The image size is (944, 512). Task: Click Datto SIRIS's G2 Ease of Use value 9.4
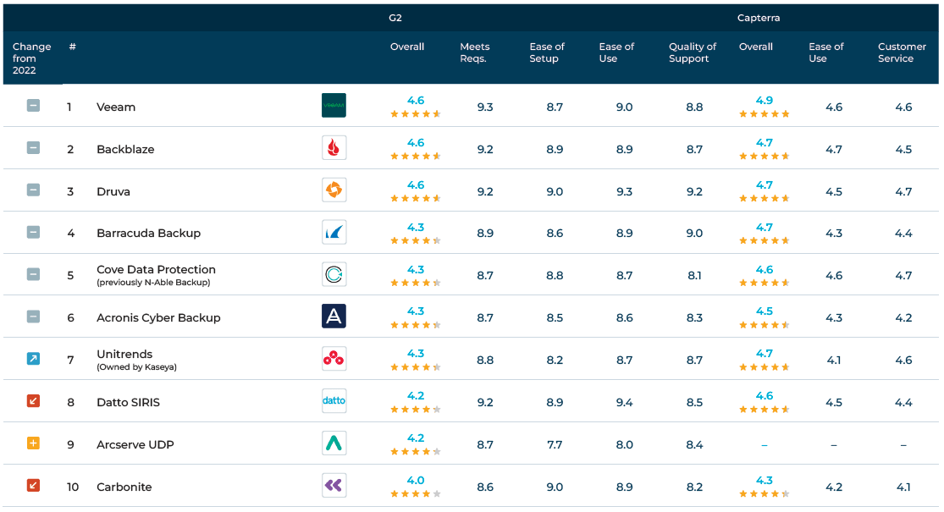click(624, 403)
